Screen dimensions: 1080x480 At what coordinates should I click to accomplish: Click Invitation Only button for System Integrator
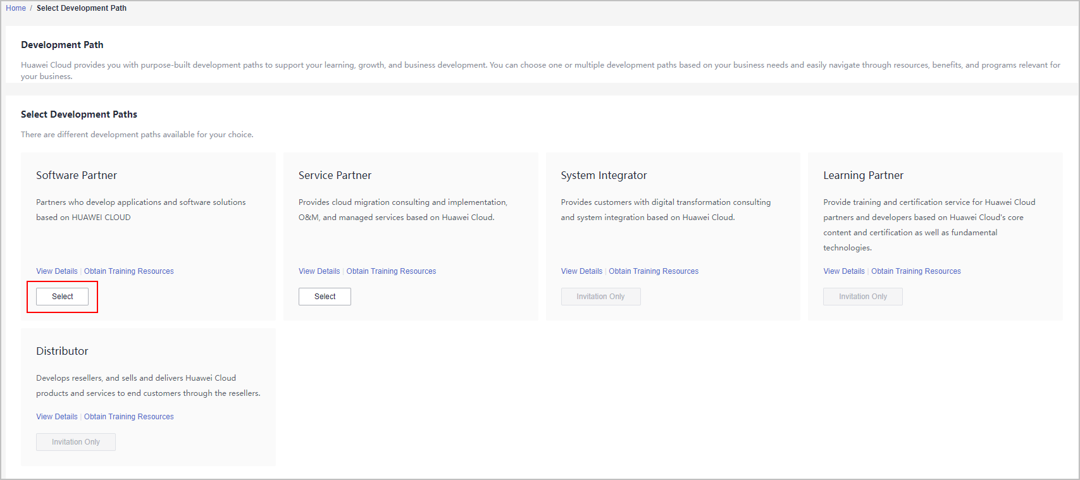[600, 297]
